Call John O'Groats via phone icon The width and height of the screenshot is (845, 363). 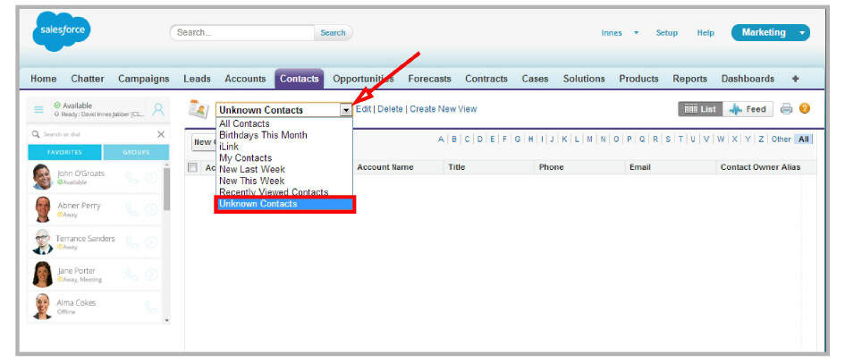132,177
